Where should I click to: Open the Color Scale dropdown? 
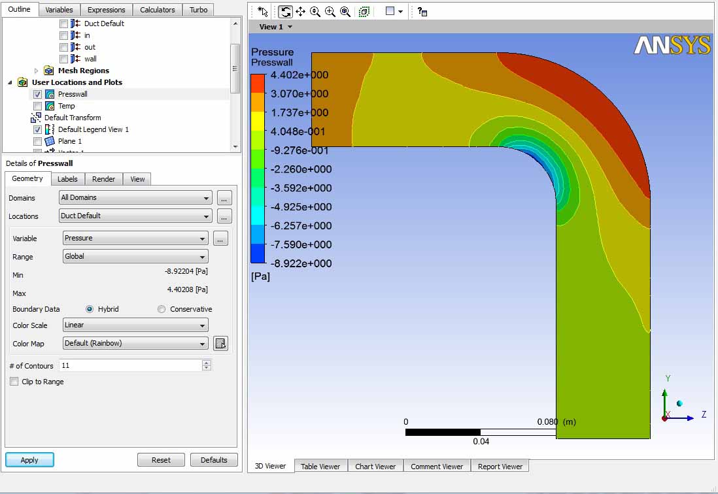[135, 325]
